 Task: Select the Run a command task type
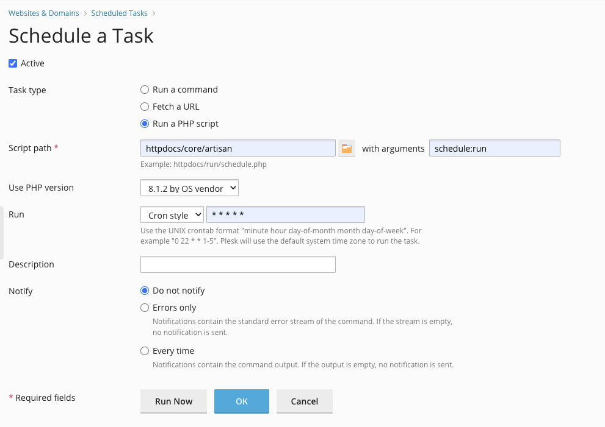pos(145,90)
